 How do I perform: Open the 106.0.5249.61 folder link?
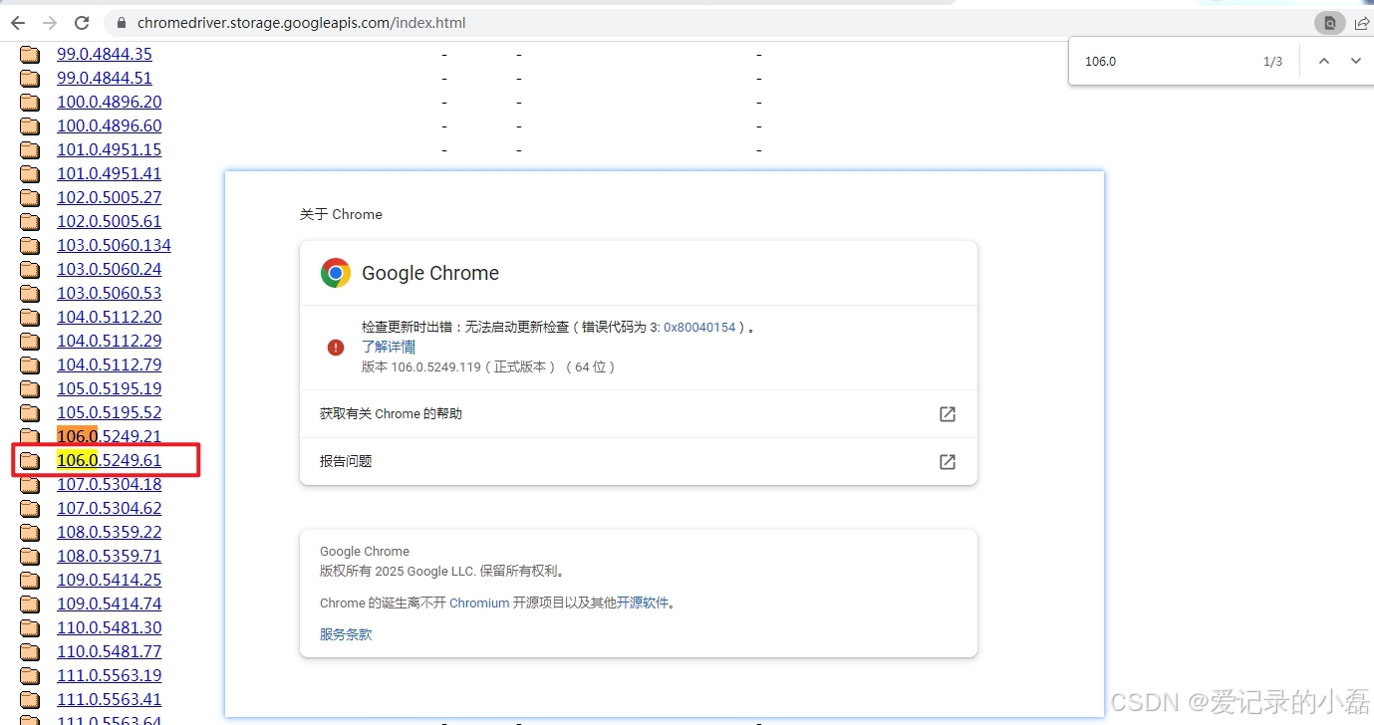109,460
